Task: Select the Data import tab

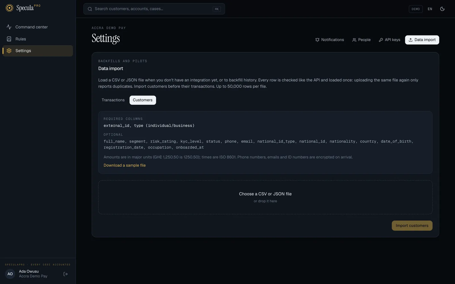Action: point(422,40)
